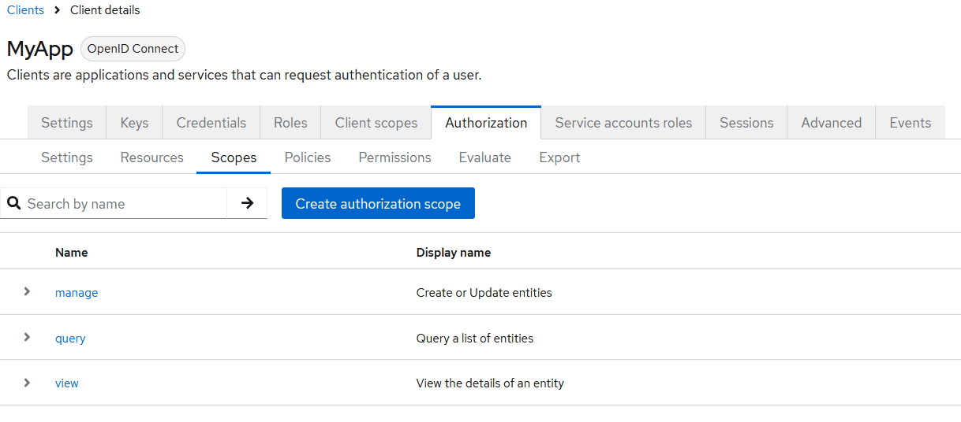Screen dimensions: 961x422
Task: Open the query scope link
Action: [70, 339]
